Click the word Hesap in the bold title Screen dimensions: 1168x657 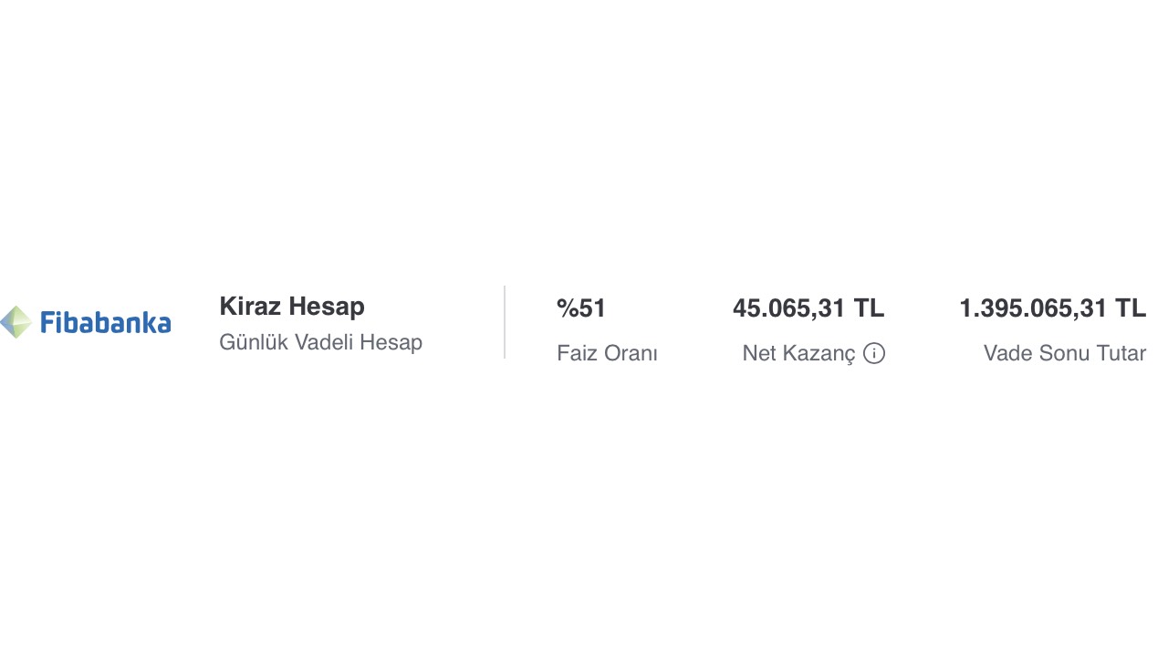[327, 307]
